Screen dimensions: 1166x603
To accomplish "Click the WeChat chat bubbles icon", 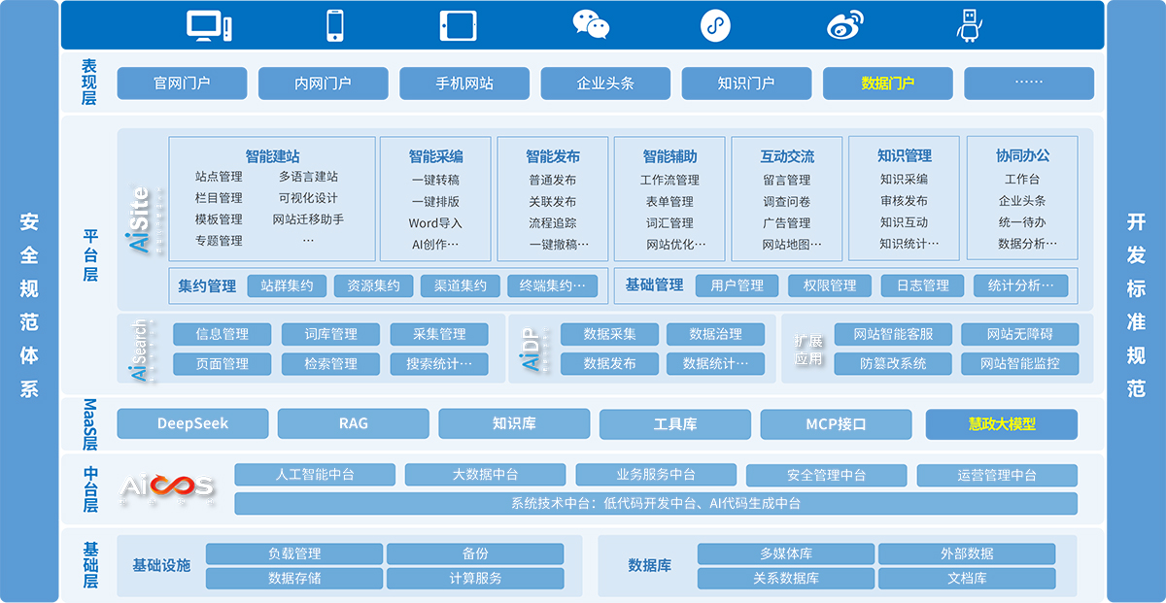I will pos(591,26).
